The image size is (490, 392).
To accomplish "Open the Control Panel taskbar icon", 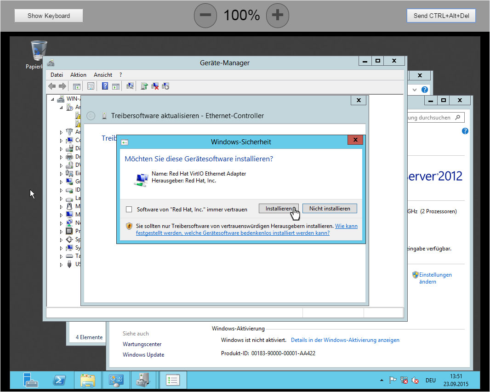I will [116, 380].
